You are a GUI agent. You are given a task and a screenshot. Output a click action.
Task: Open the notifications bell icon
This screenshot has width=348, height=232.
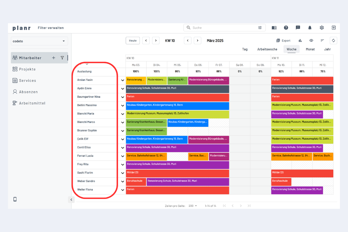tap(310, 28)
